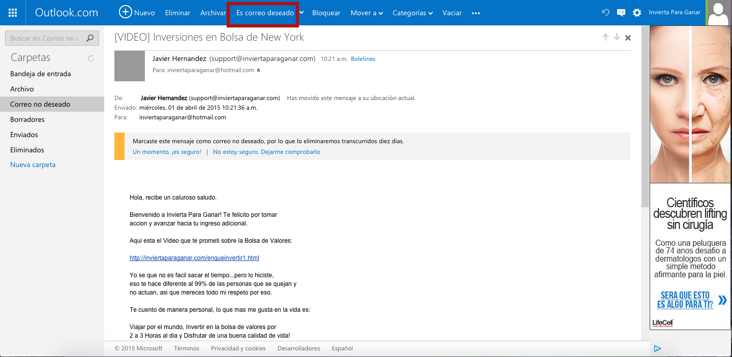Click the inviertaparaganar.com video link
Image resolution: width=732 pixels, height=357 pixels.
coord(194,258)
